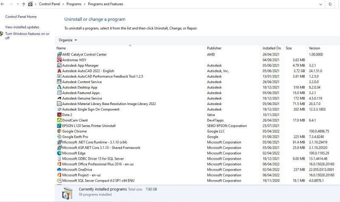
Task: Click the Dev47apps publisher cell
Action: pyautogui.click(x=215, y=120)
